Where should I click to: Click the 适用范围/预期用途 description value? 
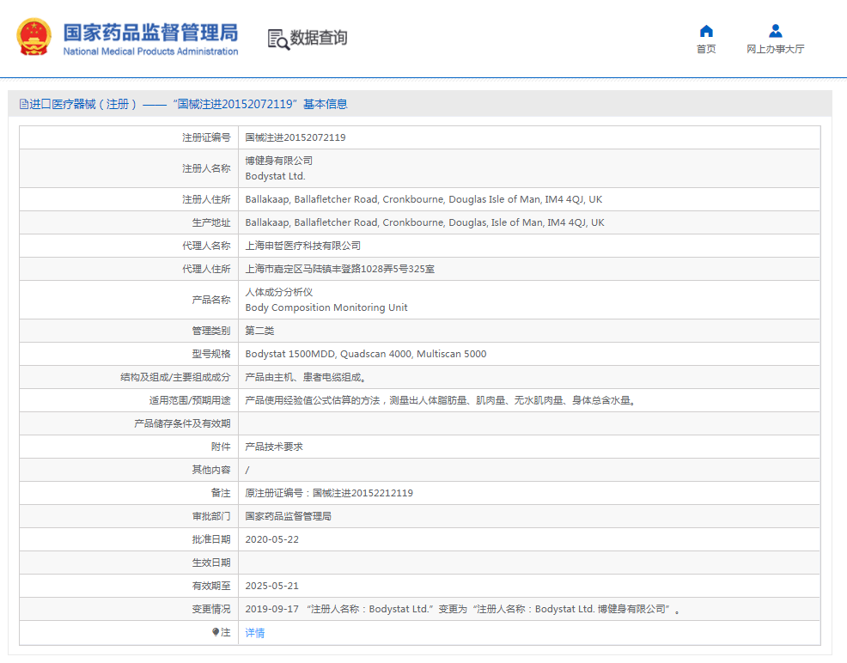pos(441,400)
